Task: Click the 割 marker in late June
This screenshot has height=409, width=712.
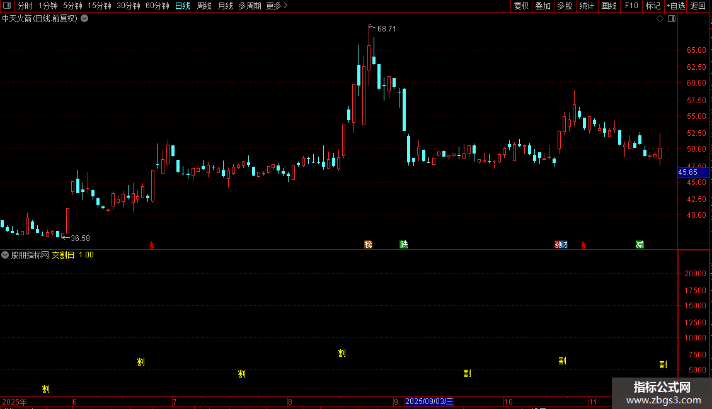Action: (x=141, y=362)
